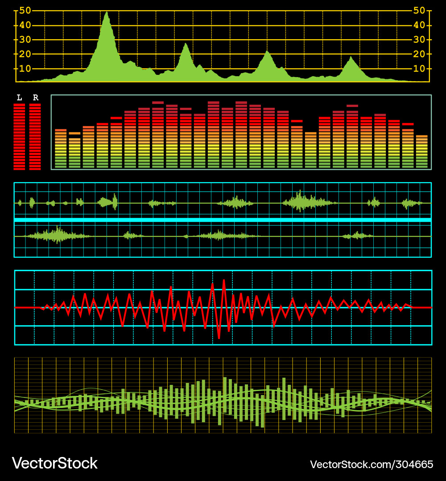Click the last equalizer bar on the right

click(x=421, y=151)
